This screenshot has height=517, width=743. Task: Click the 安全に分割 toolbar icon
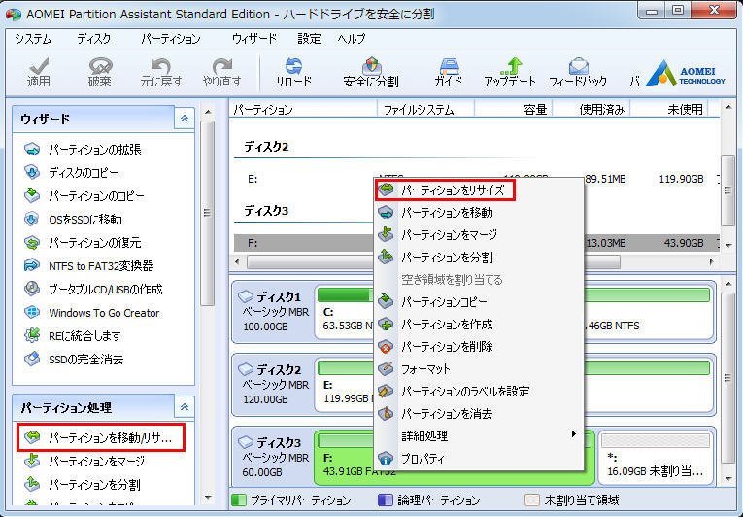371,73
